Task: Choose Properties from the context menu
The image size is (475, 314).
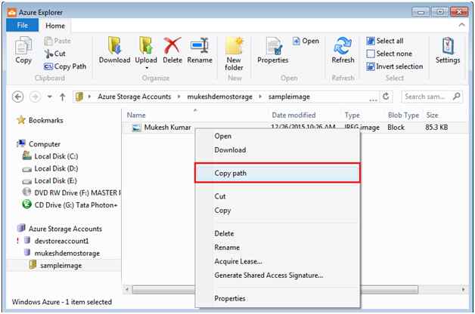Action: click(x=278, y=299)
